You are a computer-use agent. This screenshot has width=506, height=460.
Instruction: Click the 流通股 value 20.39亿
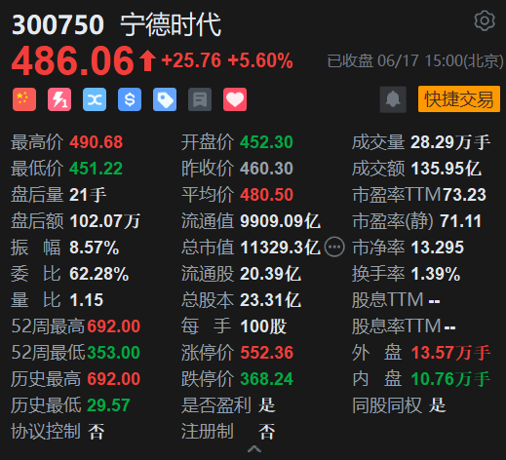[270, 274]
